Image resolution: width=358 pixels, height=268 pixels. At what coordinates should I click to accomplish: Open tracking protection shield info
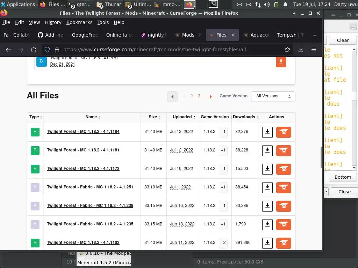point(47,50)
